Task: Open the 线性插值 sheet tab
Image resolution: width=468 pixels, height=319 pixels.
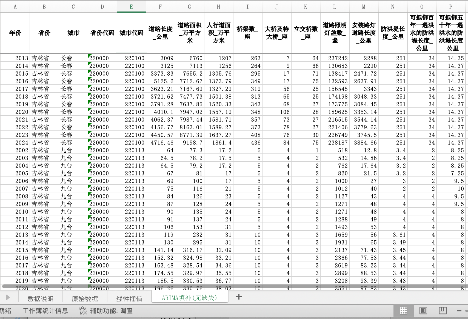Action: click(x=129, y=298)
